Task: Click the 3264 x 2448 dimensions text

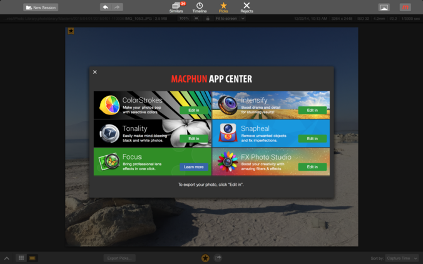Action: [x=342, y=18]
